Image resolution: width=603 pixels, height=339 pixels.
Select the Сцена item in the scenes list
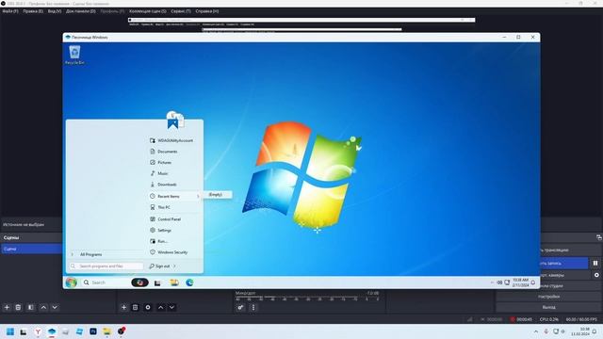coord(31,249)
